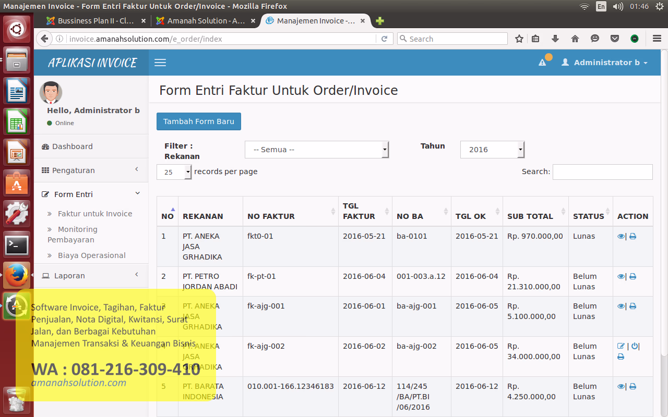This screenshot has width=668, height=417.
Task: Focus the table Search input field
Action: 602,172
